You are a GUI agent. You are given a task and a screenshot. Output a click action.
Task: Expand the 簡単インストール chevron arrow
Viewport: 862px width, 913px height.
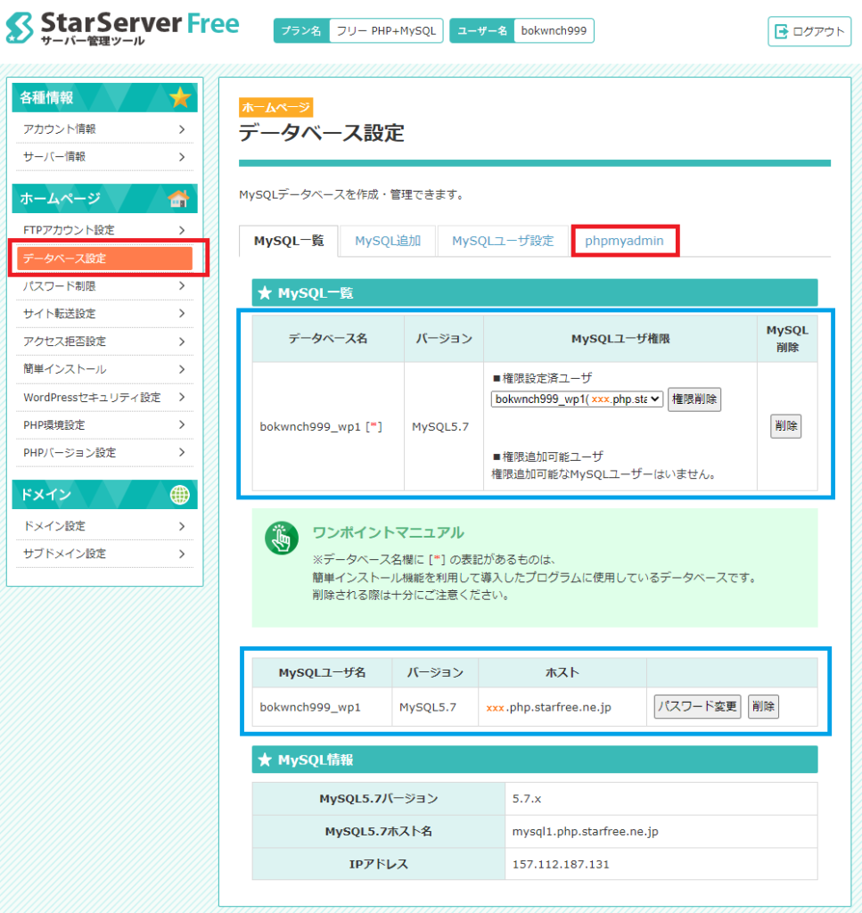tap(182, 369)
